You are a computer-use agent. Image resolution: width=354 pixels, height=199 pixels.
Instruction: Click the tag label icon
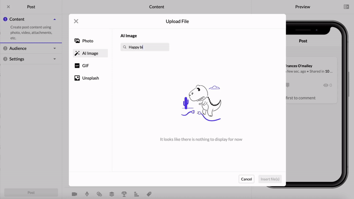(x=149, y=194)
